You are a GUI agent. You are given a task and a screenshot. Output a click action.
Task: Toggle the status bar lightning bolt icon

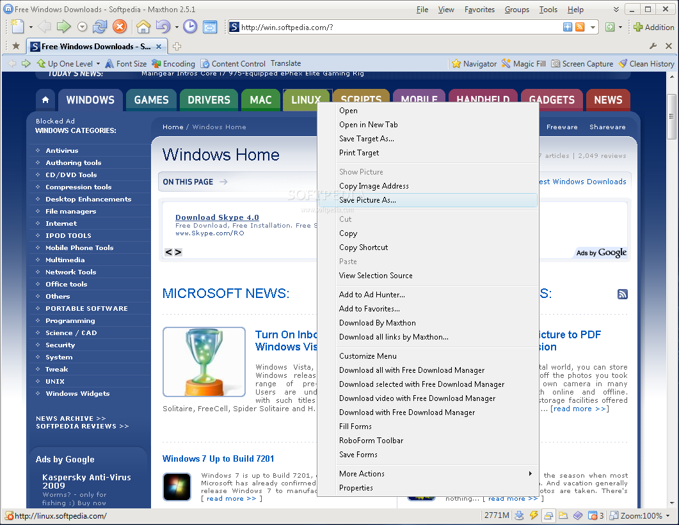tap(534, 515)
